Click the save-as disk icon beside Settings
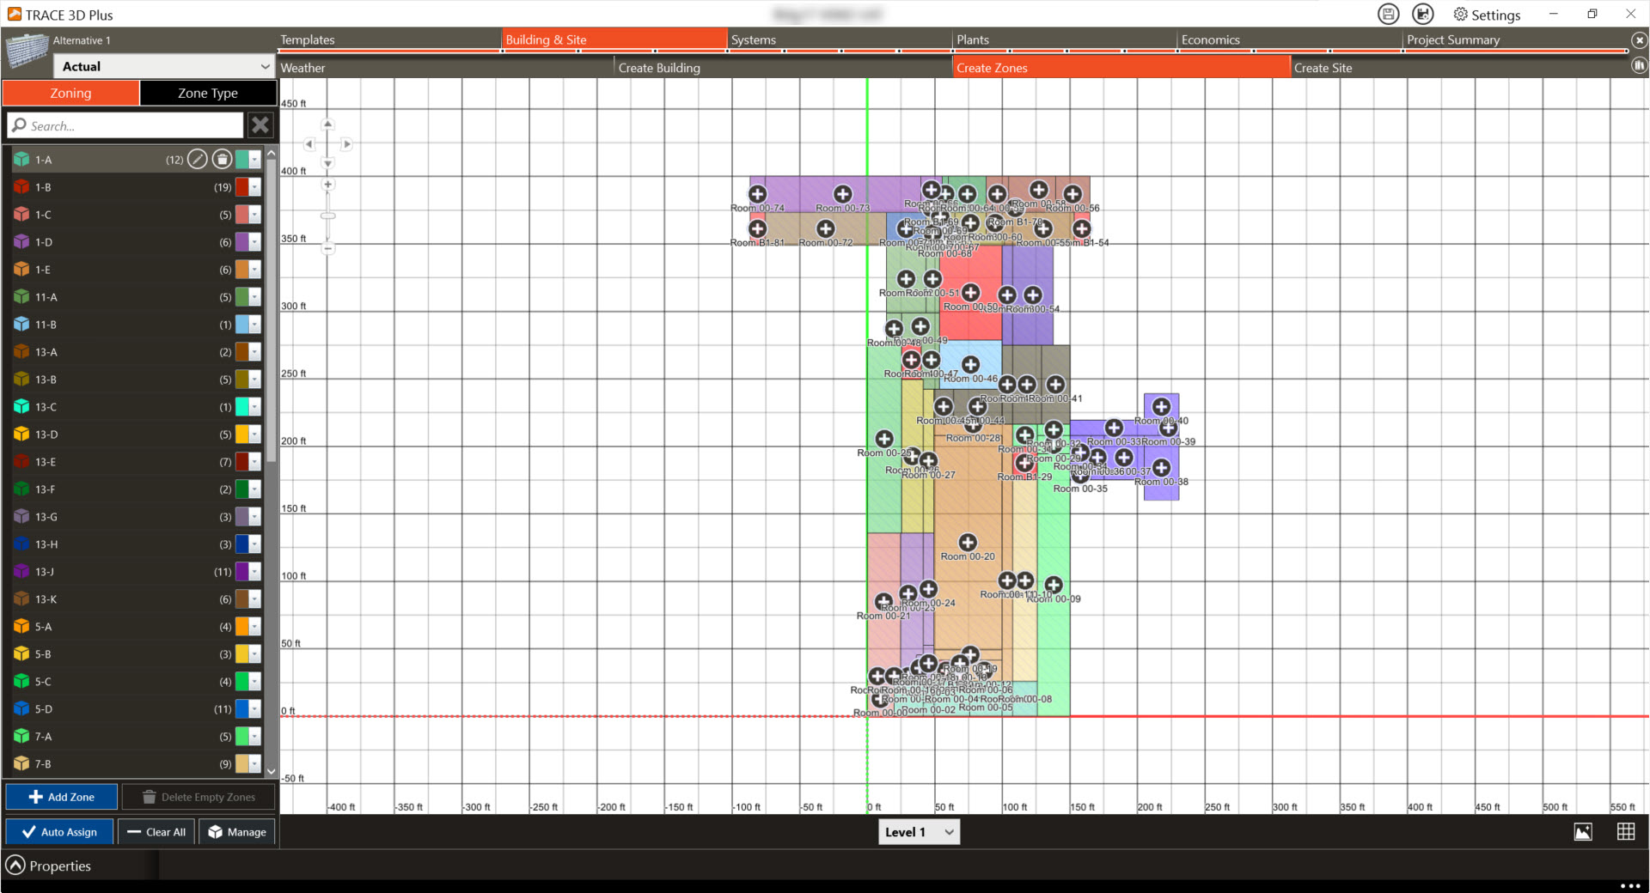 (1423, 14)
